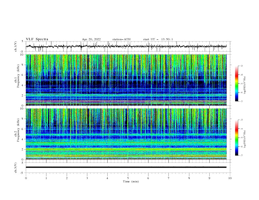The height and width of the screenshot is (200, 259).
Task: Click time-axis tick label "6"
Action: click(x=148, y=178)
